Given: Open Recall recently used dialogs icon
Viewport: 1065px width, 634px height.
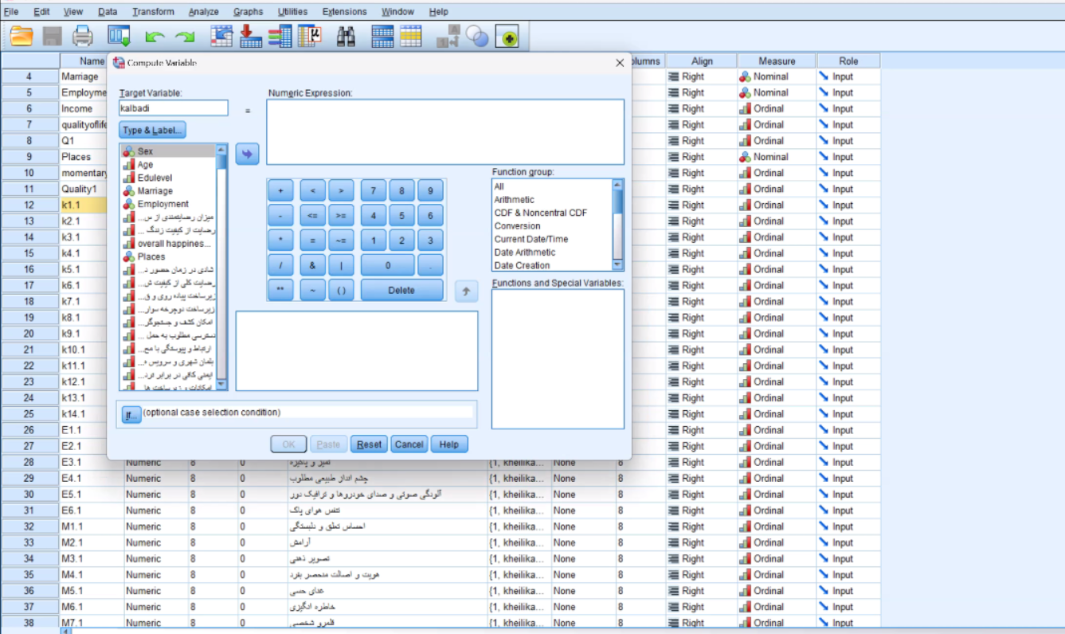Looking at the screenshot, I should pos(119,37).
